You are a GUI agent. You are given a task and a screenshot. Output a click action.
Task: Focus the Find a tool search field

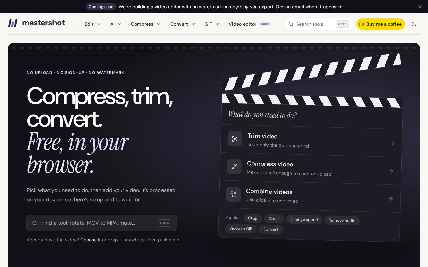tap(102, 223)
